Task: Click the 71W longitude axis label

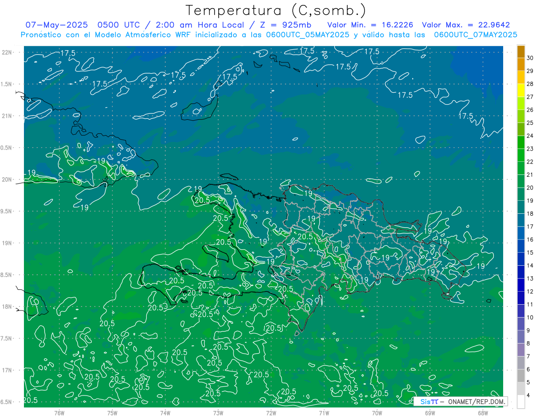Action: [x=324, y=413]
